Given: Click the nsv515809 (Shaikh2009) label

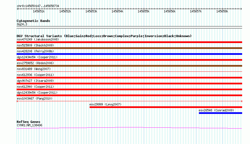Looking at the screenshot, I should tap(35, 45).
